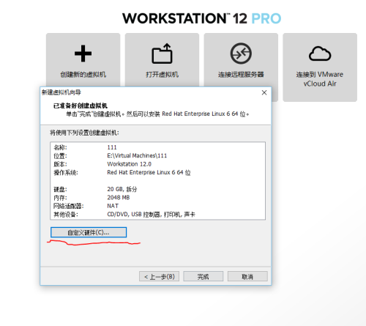Image resolution: width=366 pixels, height=326 pixels.
Task: Click the disk value 20 GB
Action: click(122, 189)
